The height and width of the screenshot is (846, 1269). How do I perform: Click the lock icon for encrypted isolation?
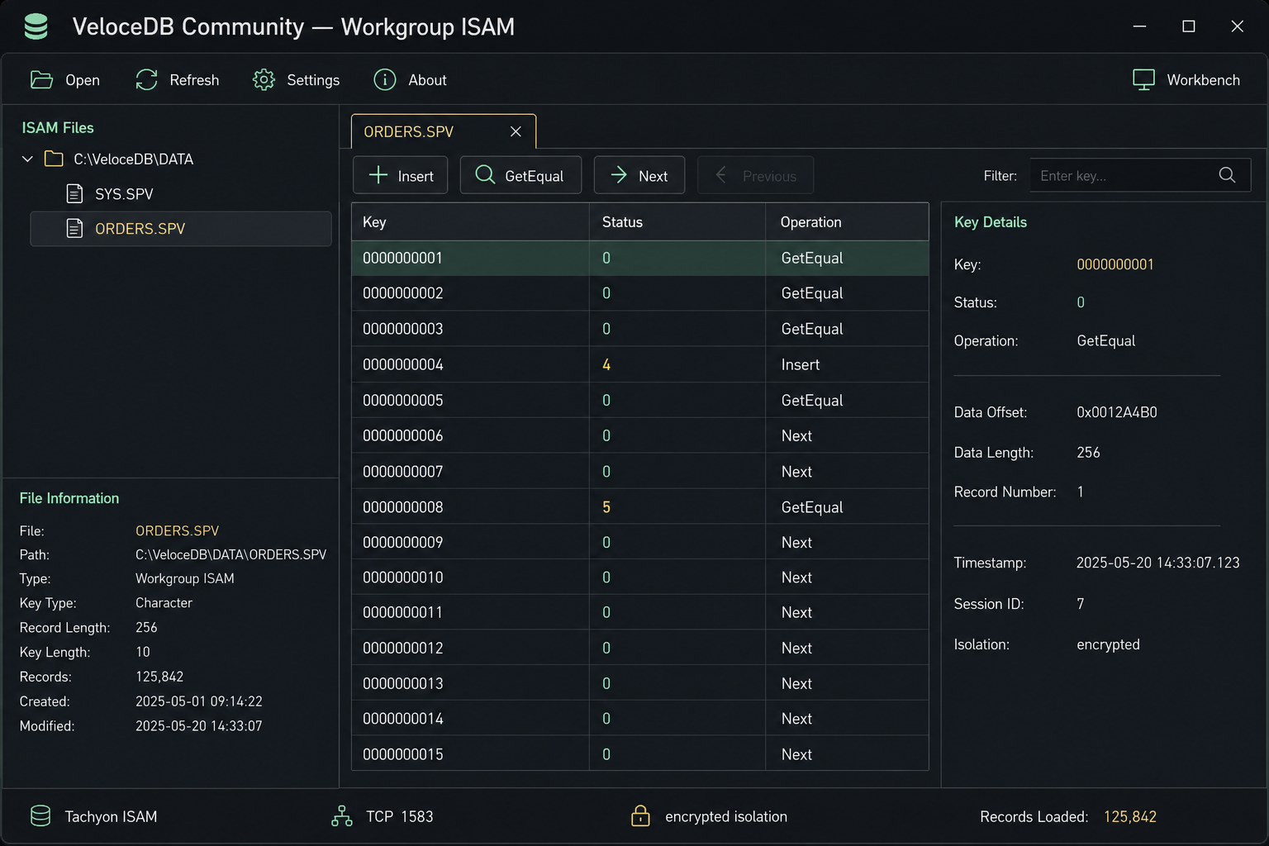(x=640, y=816)
